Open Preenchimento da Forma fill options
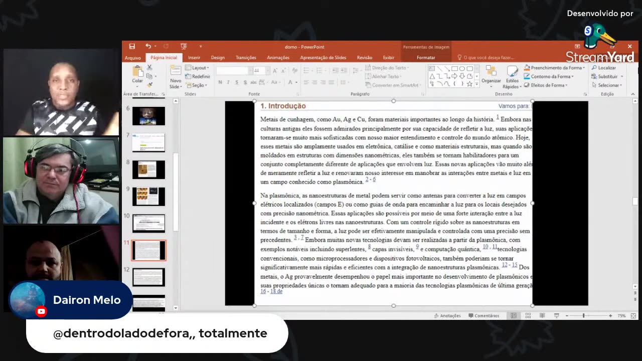Screen dimensions: 642x361 pyautogui.click(x=554, y=68)
